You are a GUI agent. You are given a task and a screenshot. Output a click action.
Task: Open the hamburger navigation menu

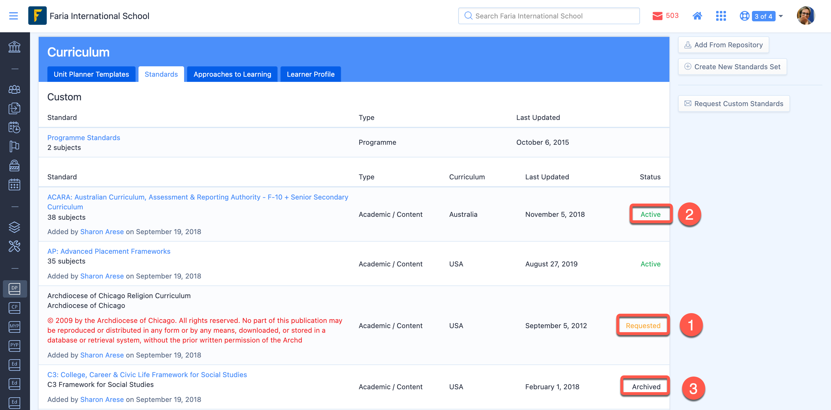(x=13, y=16)
